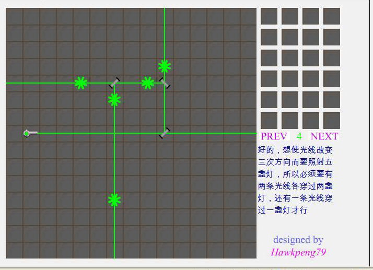Image resolution: width=373 pixels, height=270 pixels.
Task: Click the level number 4 indicator
Action: (299, 136)
